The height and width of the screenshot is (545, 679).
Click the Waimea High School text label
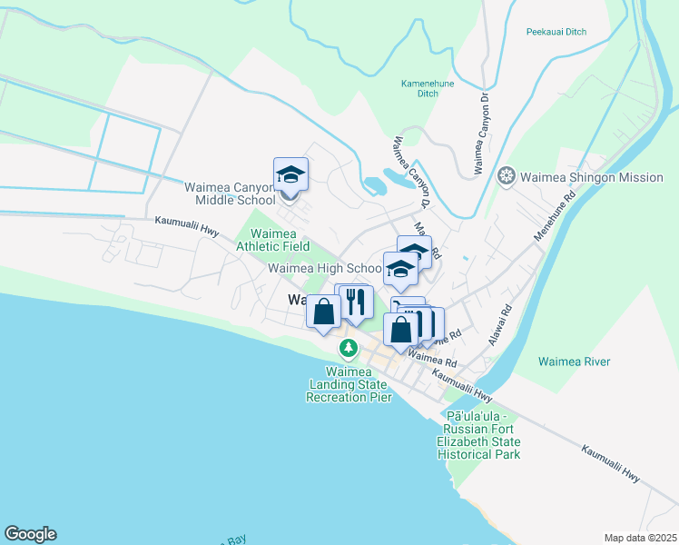(325, 268)
